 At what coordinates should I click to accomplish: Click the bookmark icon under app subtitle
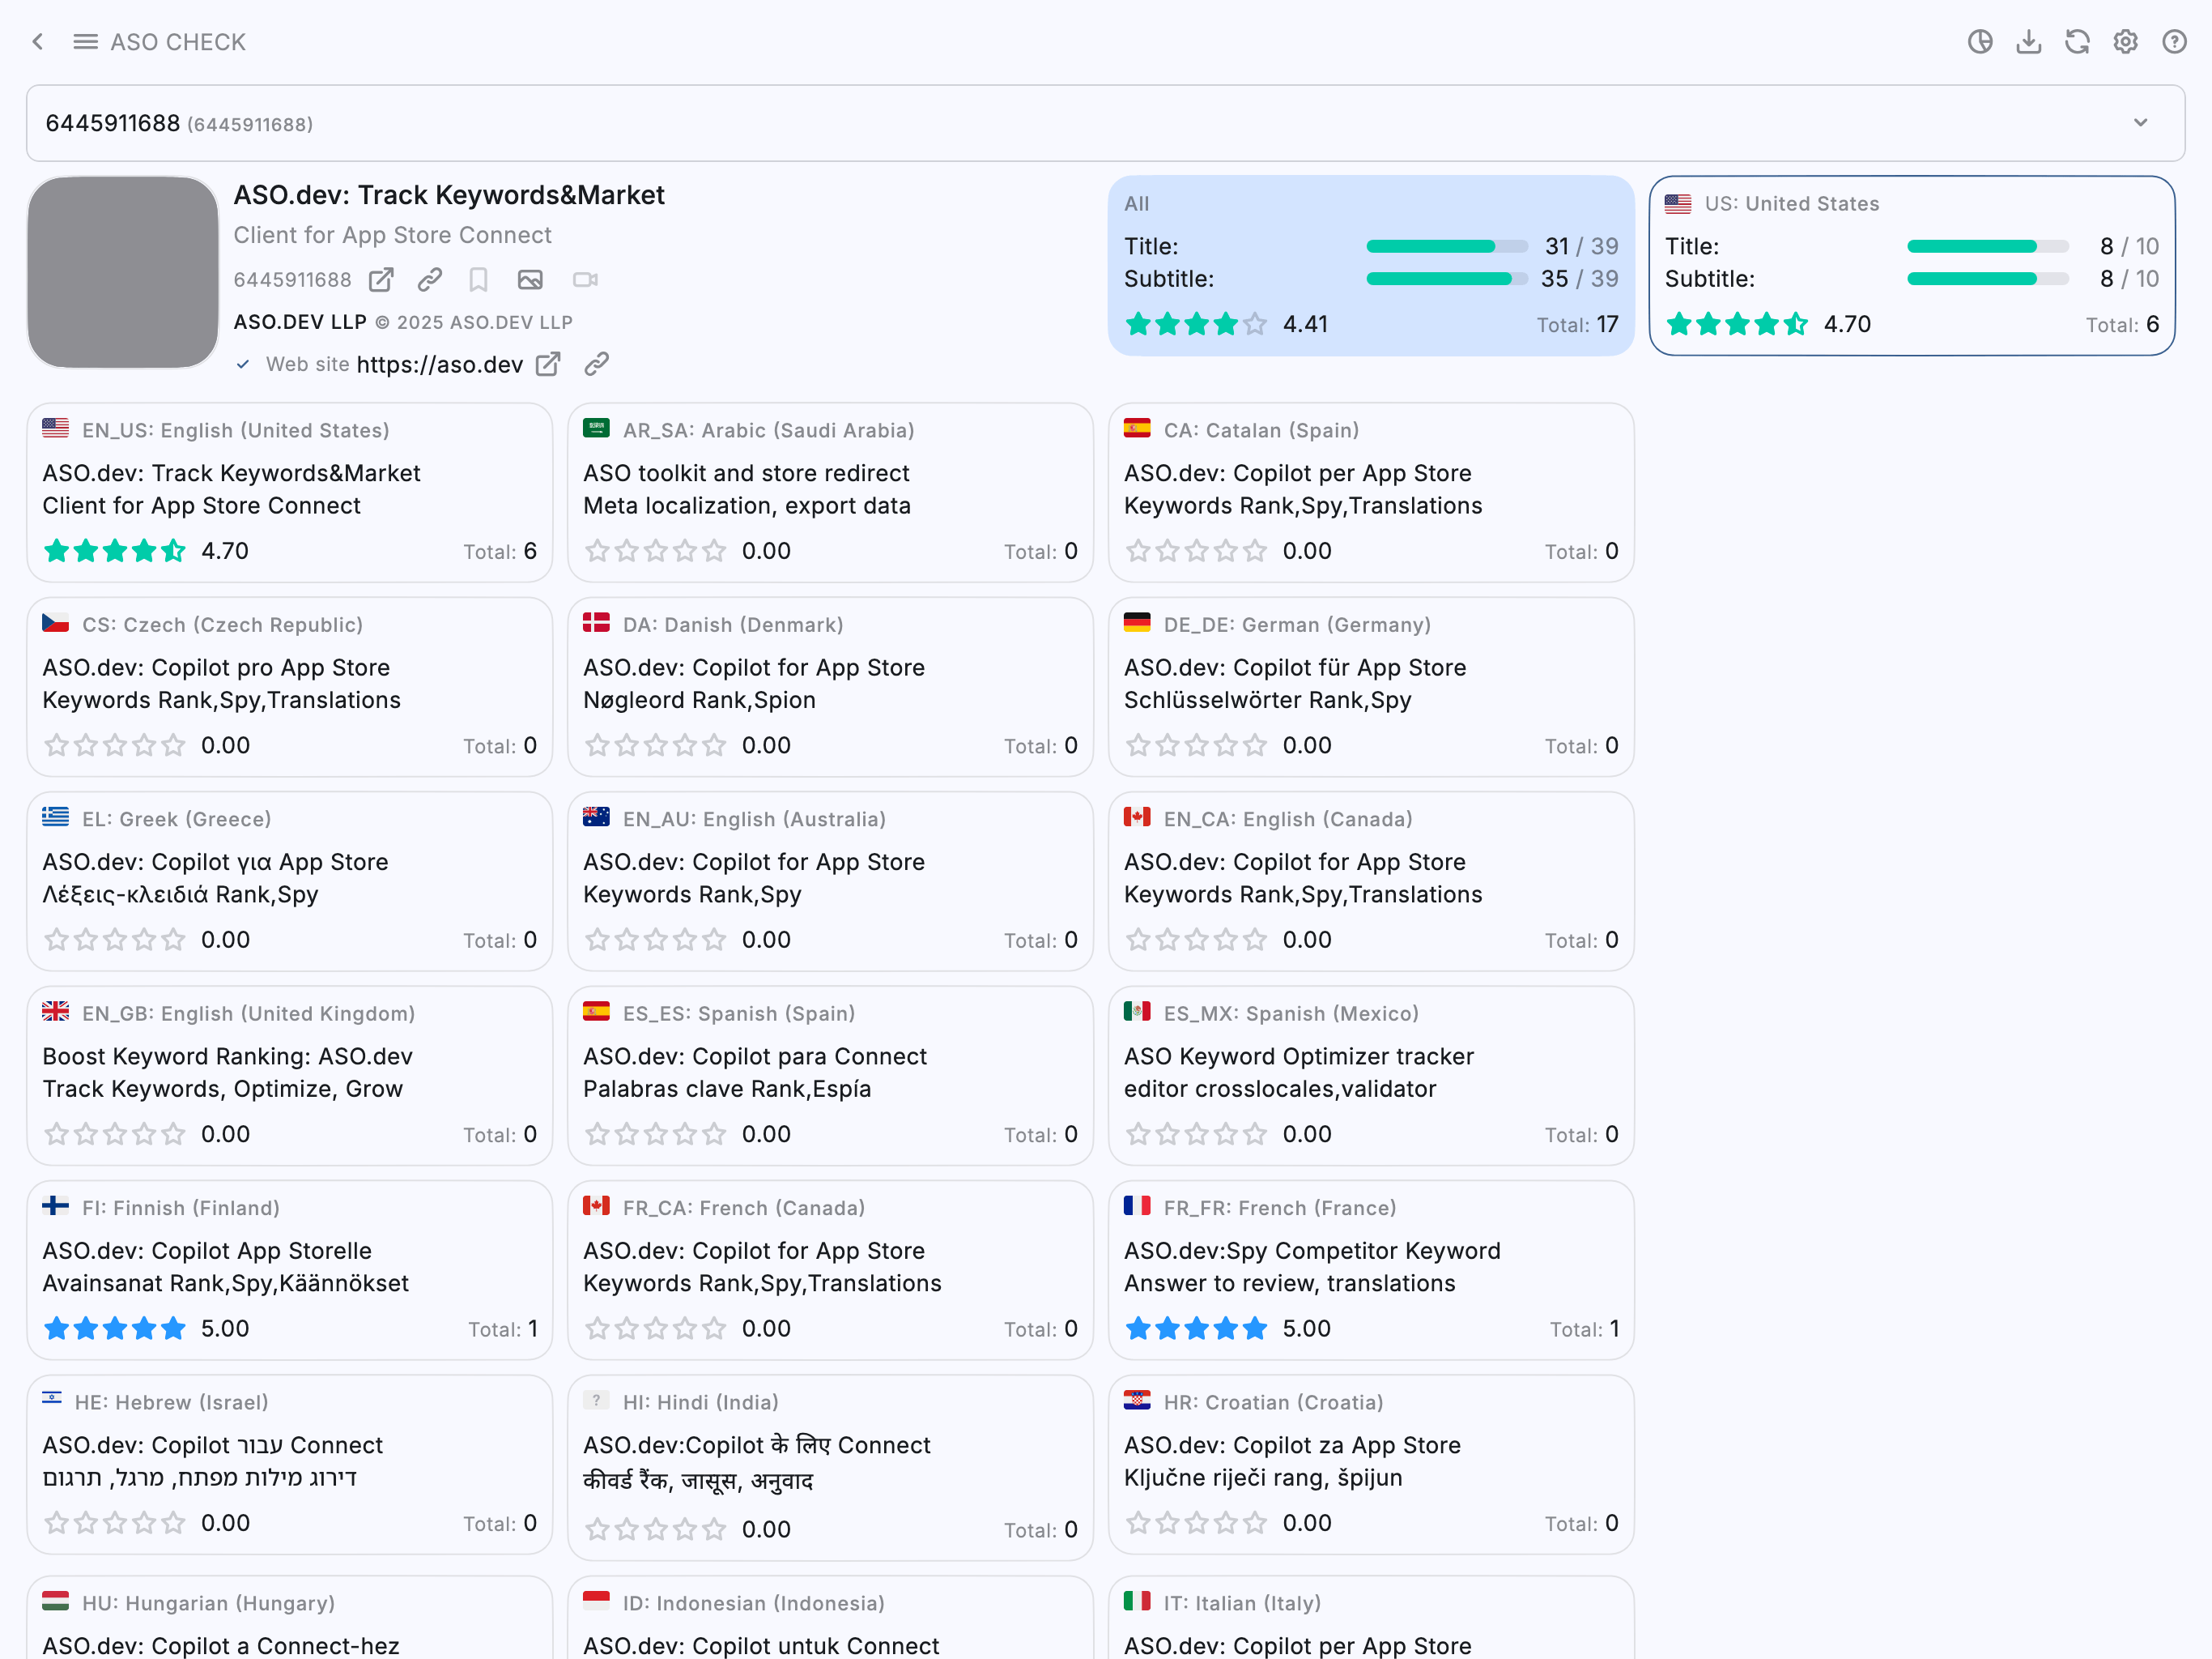pos(478,280)
